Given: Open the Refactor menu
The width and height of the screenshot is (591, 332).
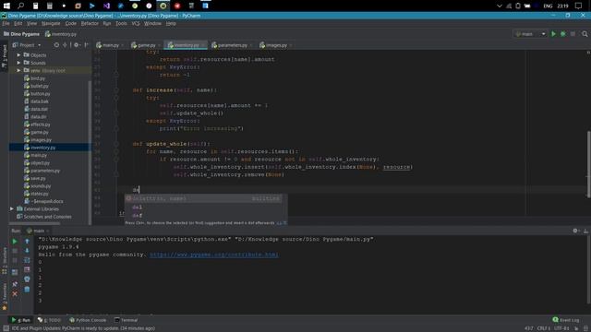Looking at the screenshot, I should pyautogui.click(x=90, y=23).
